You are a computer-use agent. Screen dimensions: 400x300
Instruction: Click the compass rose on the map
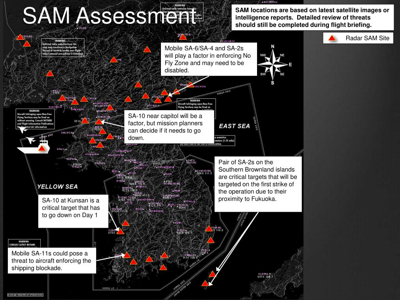pos(273,64)
